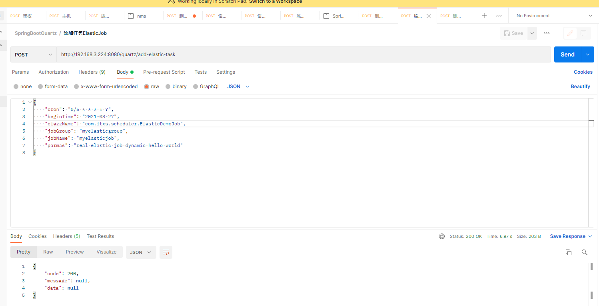Select Preview response view

point(75,252)
